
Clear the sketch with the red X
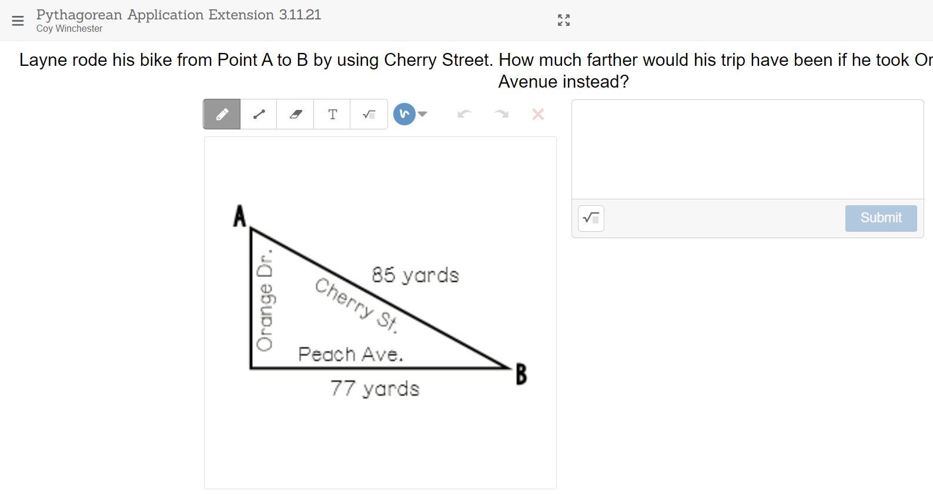click(537, 114)
